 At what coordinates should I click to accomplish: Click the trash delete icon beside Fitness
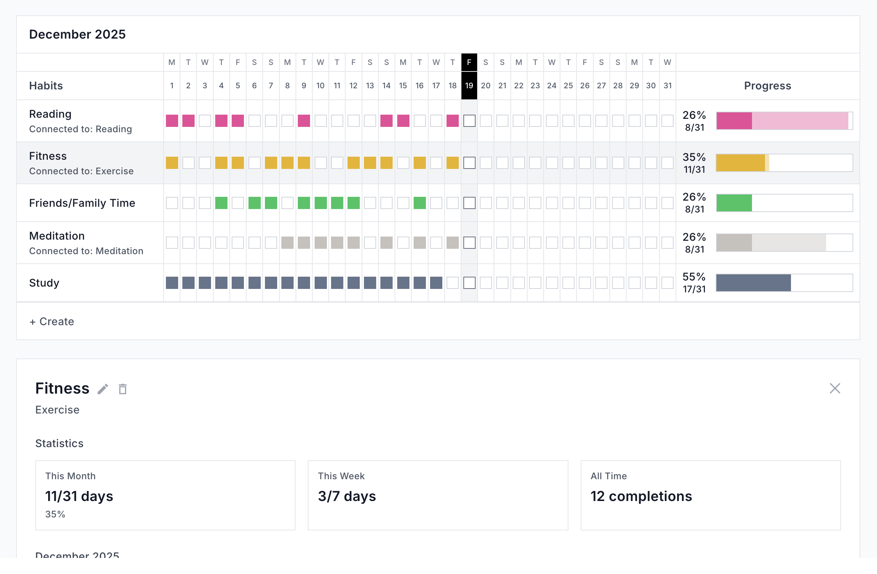pyautogui.click(x=122, y=389)
